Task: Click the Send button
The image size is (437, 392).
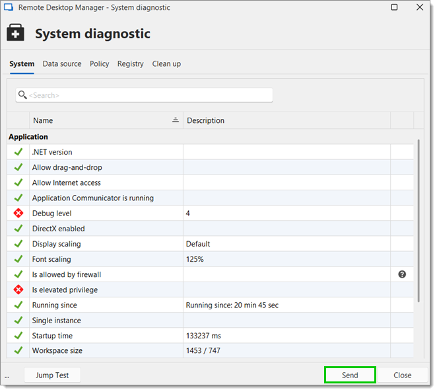Action: (x=350, y=375)
